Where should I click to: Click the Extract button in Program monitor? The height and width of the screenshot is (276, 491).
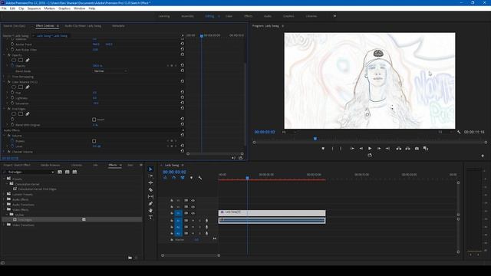[407, 148]
